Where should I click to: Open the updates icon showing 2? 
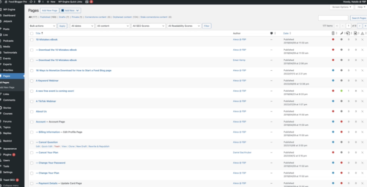click(32, 1)
